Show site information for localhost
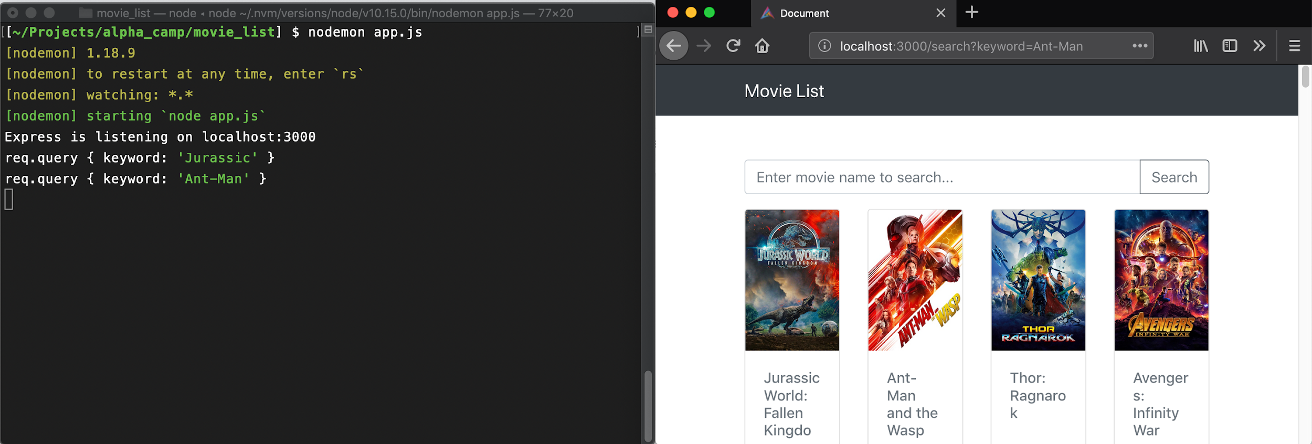This screenshot has height=444, width=1312. click(824, 46)
